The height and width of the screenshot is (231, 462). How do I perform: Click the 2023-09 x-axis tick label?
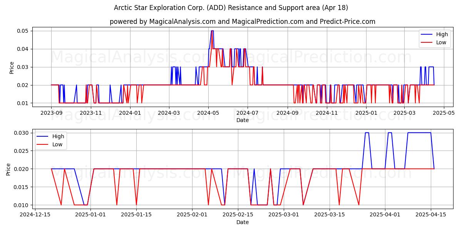(x=51, y=113)
